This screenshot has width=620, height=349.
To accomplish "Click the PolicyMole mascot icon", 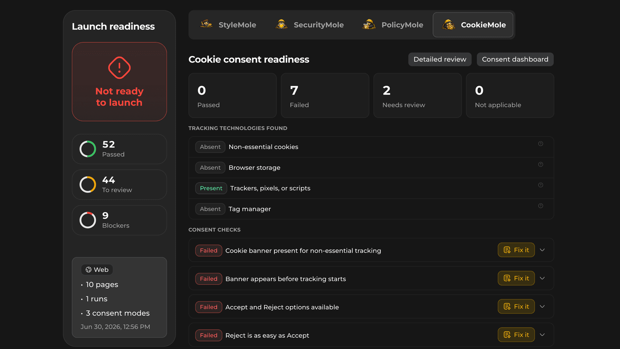I will click(369, 25).
